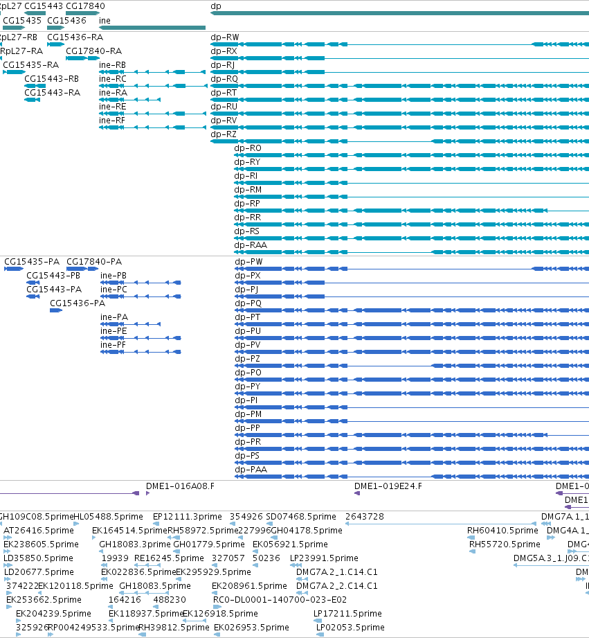Click the dp-RP transcript label
Screen dimensions: 589x638
[x=247, y=203]
